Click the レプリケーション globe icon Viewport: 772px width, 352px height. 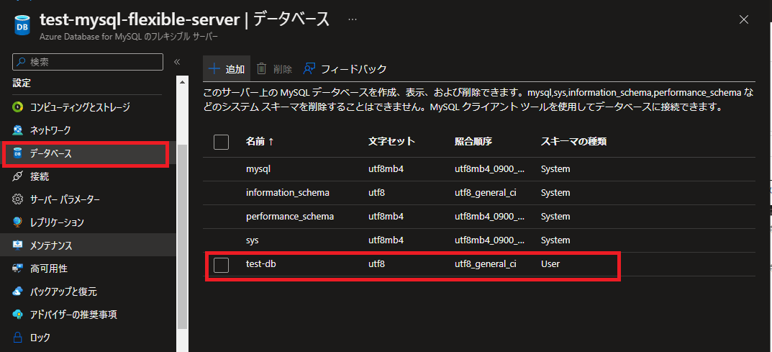coord(18,222)
